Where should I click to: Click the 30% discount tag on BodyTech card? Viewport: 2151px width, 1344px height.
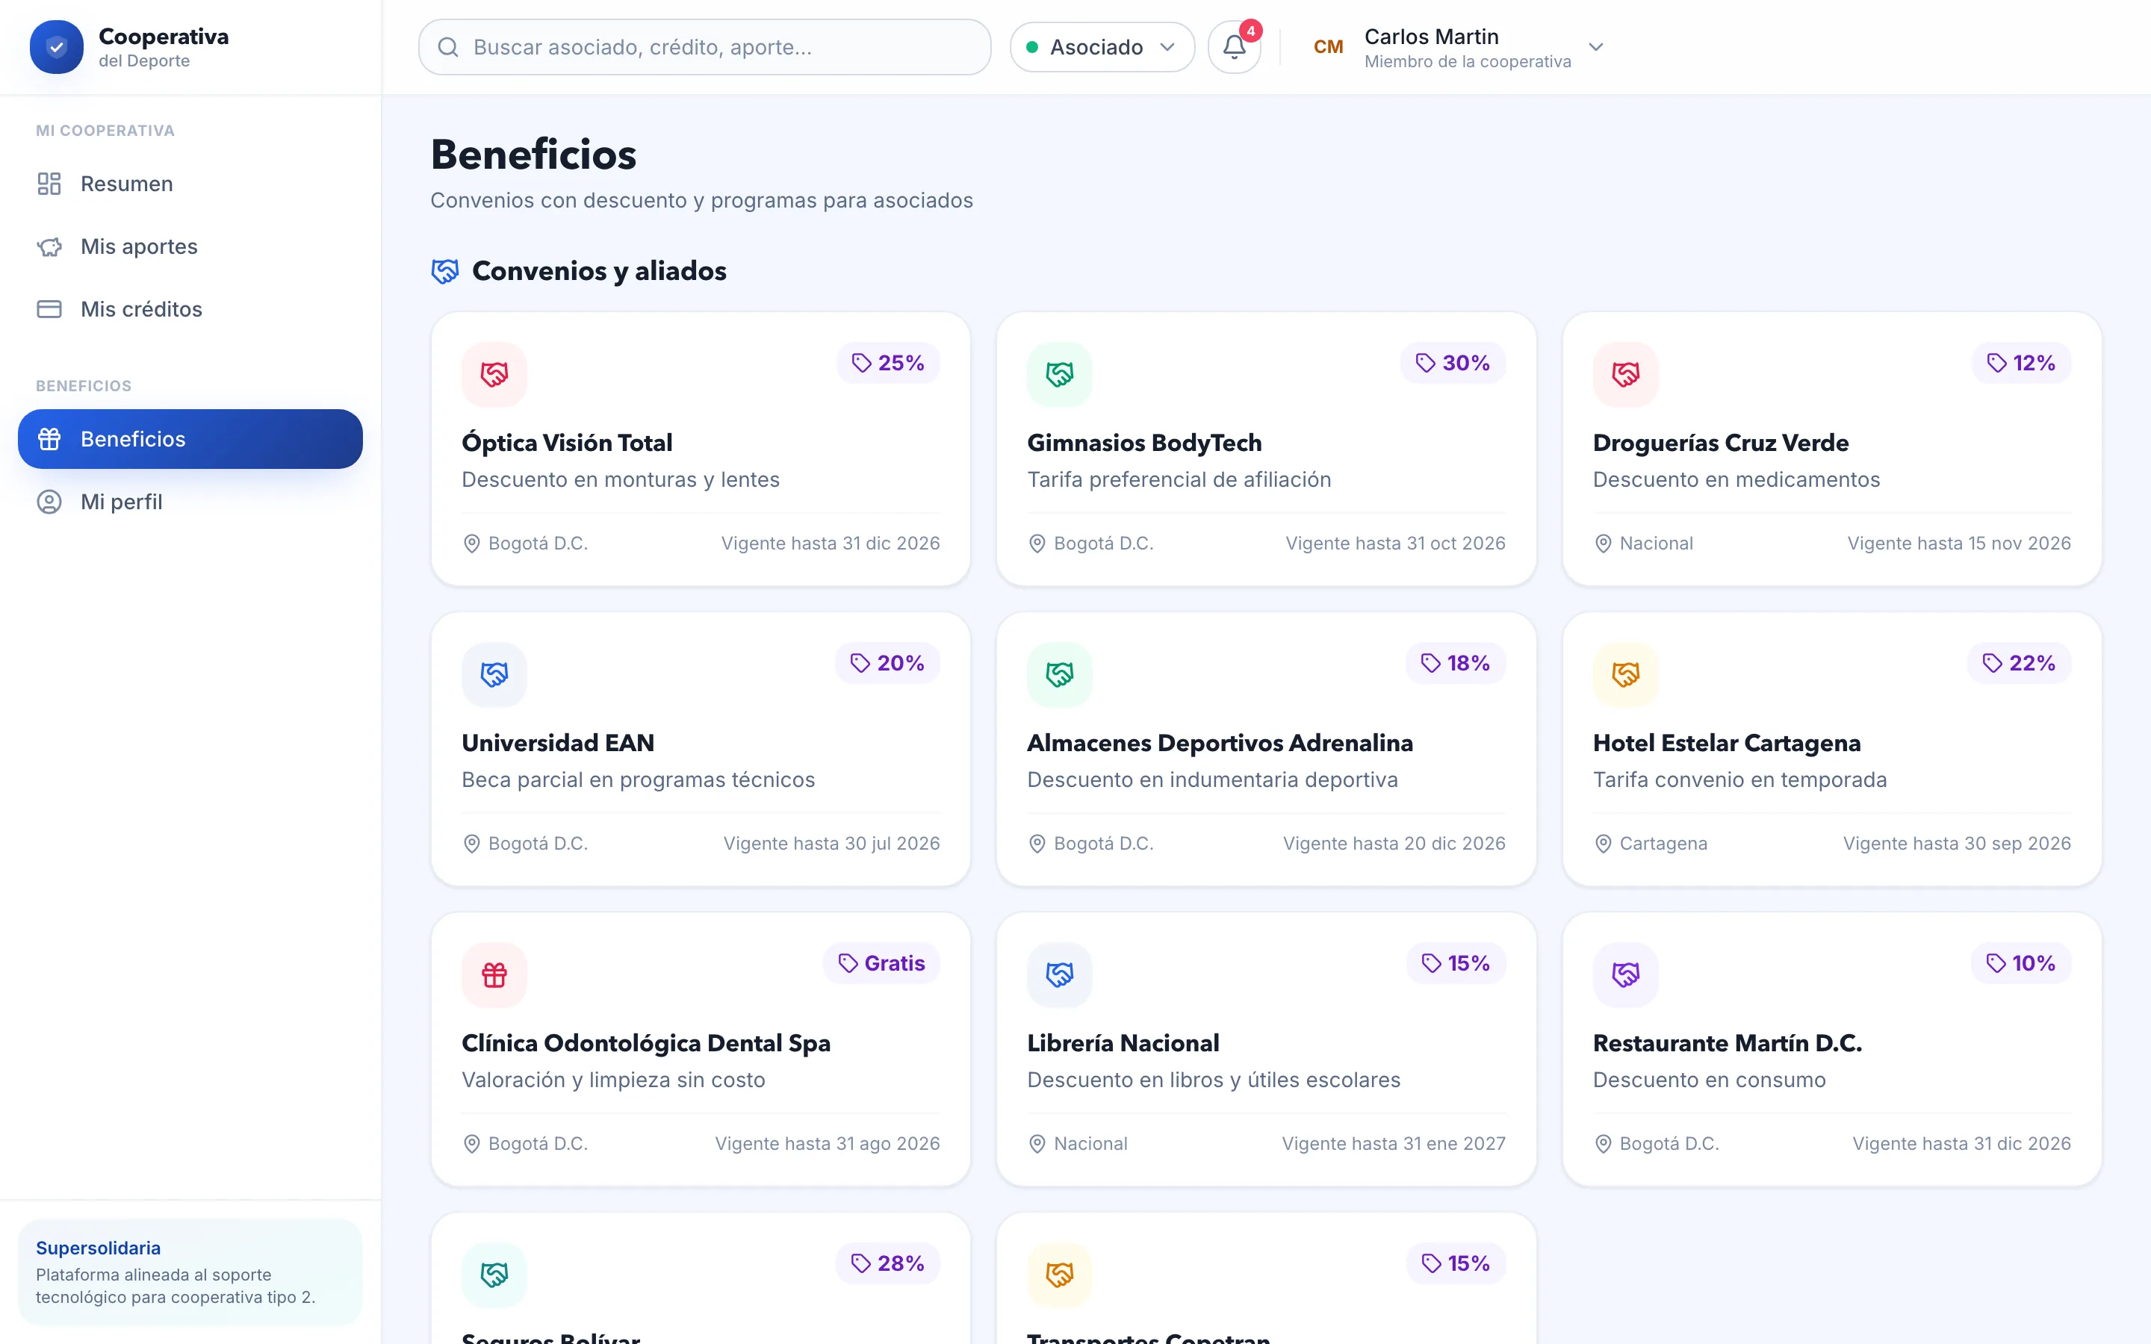tap(1453, 363)
